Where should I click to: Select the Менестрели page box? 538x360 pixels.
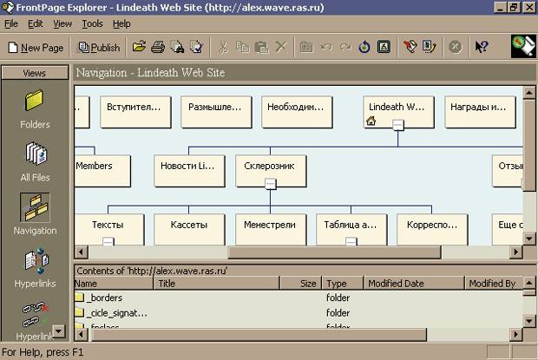click(271, 229)
